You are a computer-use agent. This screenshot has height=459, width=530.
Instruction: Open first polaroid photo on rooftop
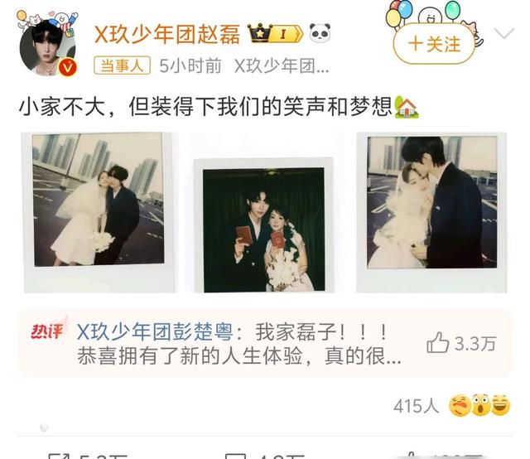pos(99,212)
